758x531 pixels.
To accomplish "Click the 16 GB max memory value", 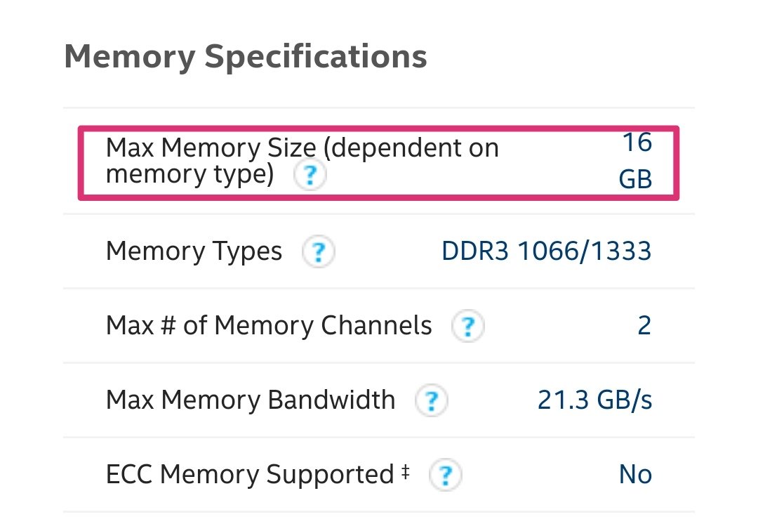I will (x=637, y=160).
